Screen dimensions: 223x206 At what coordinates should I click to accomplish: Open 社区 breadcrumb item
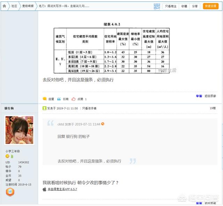14,6
